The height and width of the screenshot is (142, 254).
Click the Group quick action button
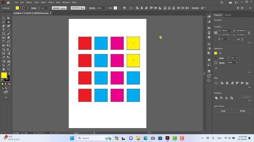223,111
